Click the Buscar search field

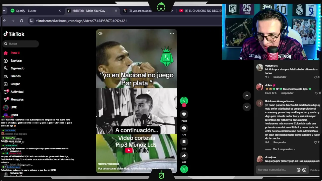tap(21, 44)
